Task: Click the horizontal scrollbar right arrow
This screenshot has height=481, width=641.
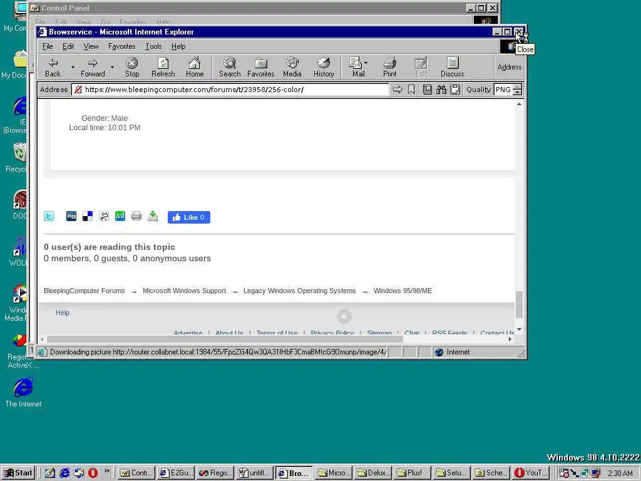Action: coord(510,339)
